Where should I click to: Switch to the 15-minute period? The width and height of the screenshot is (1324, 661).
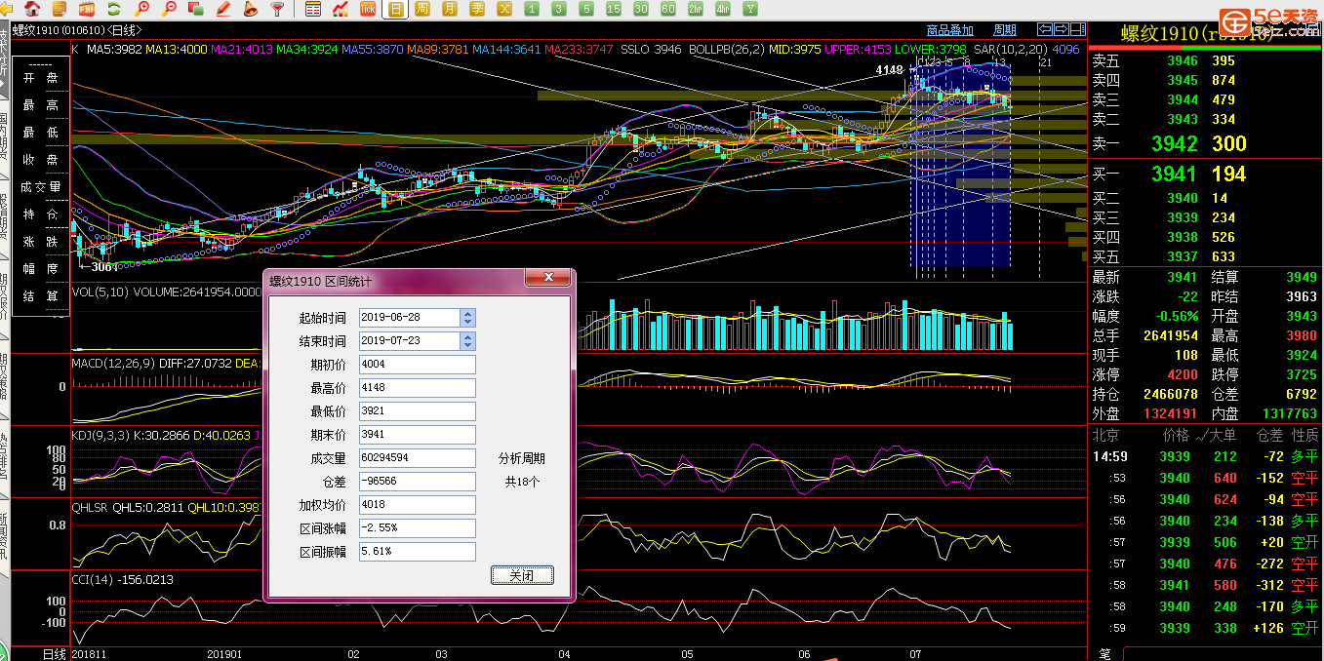[613, 9]
